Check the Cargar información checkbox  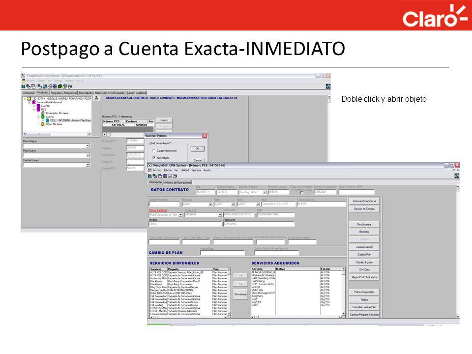[x=154, y=150]
